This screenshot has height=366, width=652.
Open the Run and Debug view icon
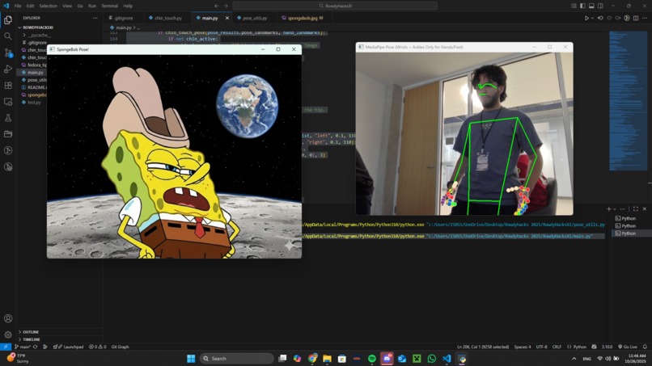pyautogui.click(x=8, y=69)
